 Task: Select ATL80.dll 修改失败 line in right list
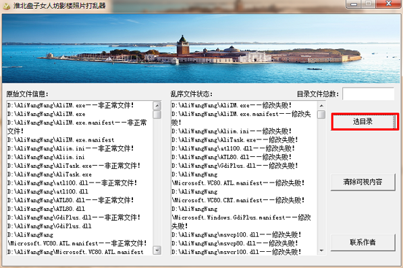pos(232,157)
